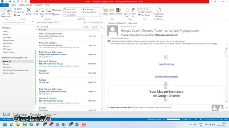Open the https://islamicinfo.net/ link

coord(166,35)
